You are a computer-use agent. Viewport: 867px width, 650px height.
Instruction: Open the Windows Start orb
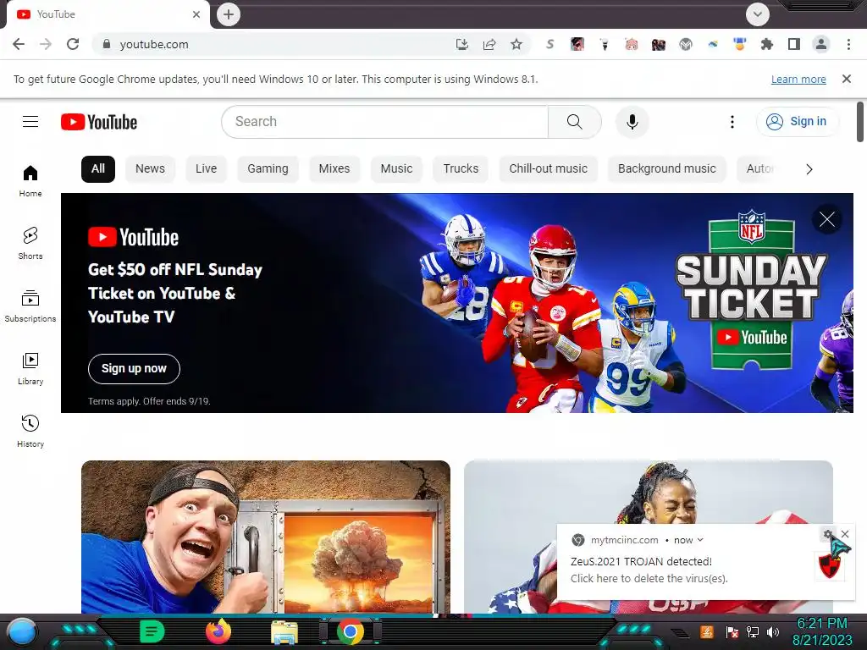pyautogui.click(x=22, y=631)
